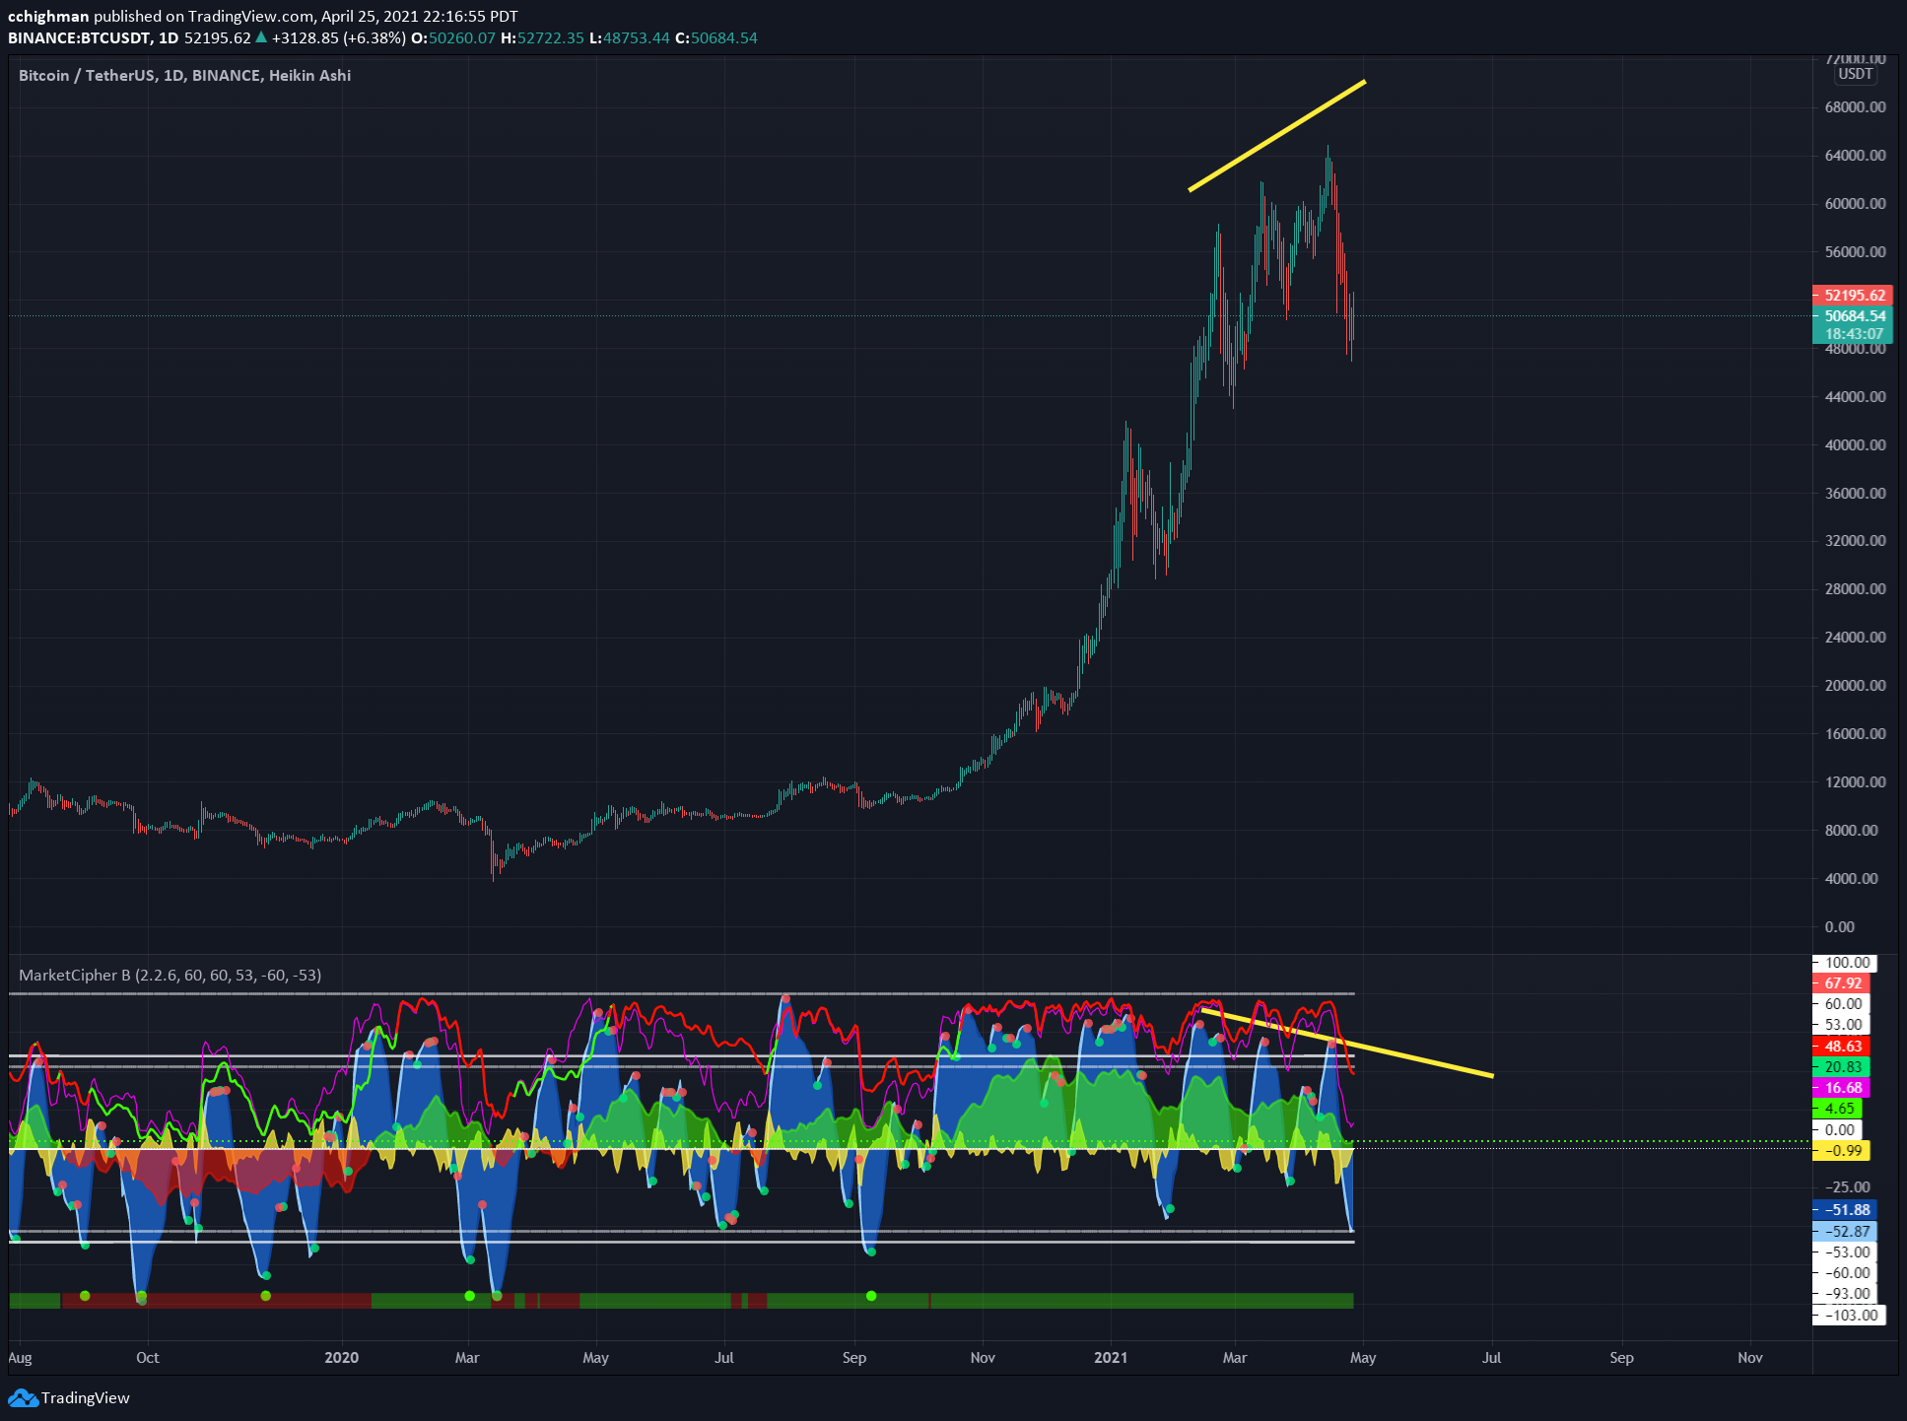Click the L:48753.44 low value in header
This screenshot has width=1907, height=1421.
(630, 37)
